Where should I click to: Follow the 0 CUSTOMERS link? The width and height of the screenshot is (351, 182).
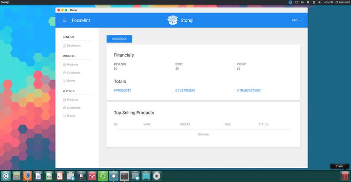[185, 90]
